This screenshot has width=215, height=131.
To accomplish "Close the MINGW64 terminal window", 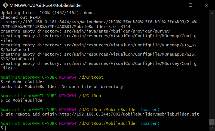I will (x=206, y=5).
